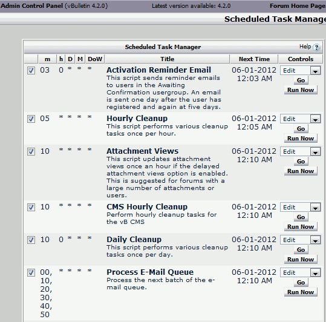Click the Hourly Cleanup title
The image size is (326, 322).
coord(137,119)
